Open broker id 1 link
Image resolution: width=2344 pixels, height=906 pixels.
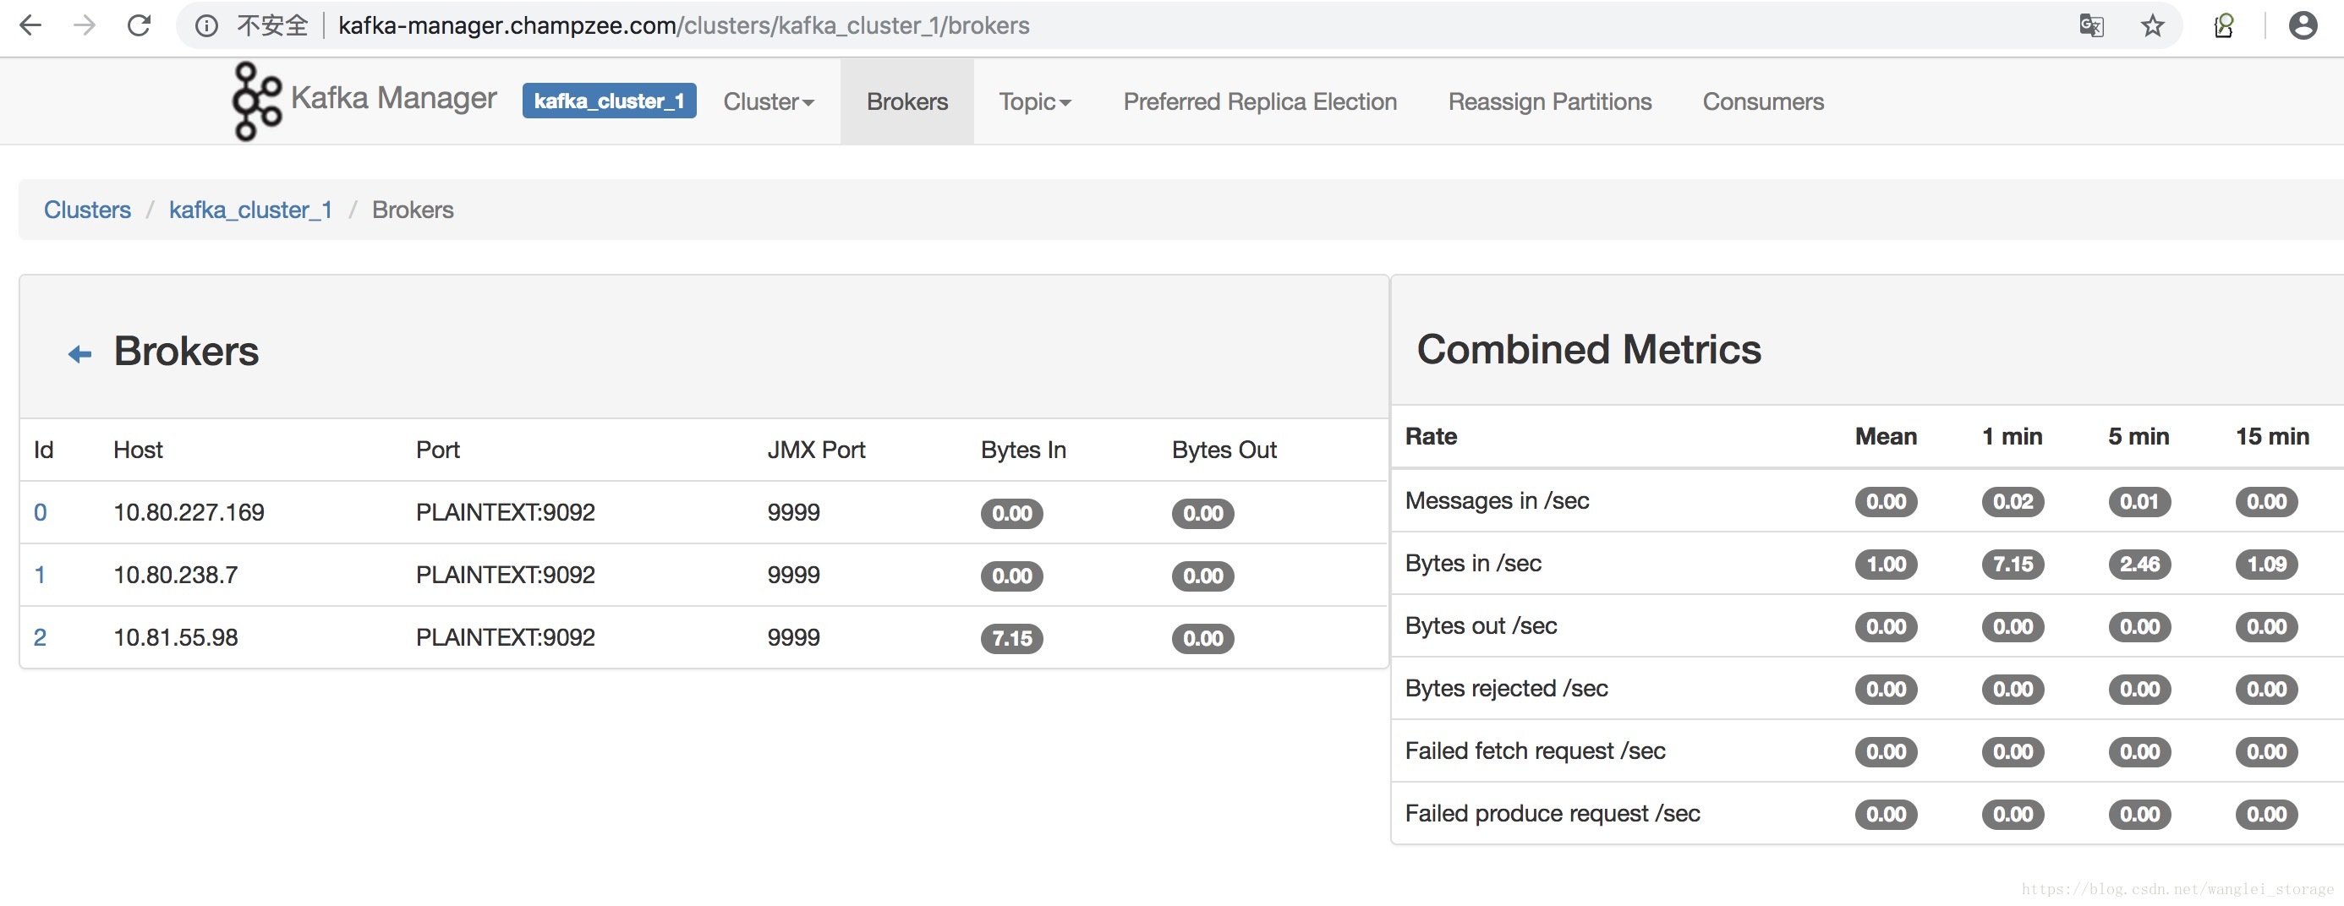pos(40,575)
